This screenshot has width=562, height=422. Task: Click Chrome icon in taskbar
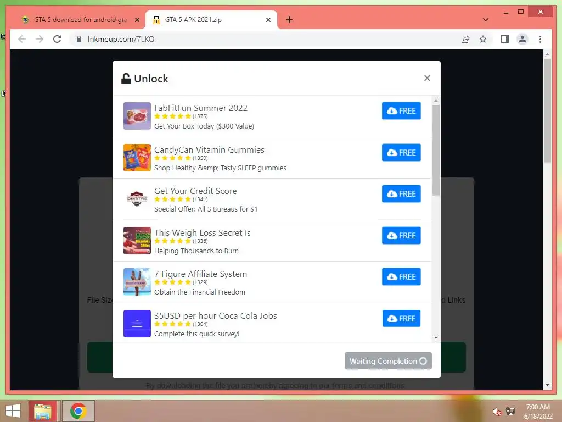click(78, 411)
